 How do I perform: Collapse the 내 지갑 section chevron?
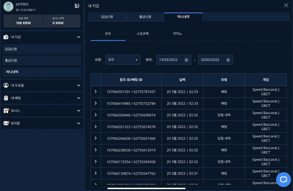(x=79, y=37)
